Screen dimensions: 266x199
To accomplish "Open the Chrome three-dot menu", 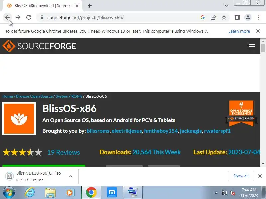I will tap(259, 17).
